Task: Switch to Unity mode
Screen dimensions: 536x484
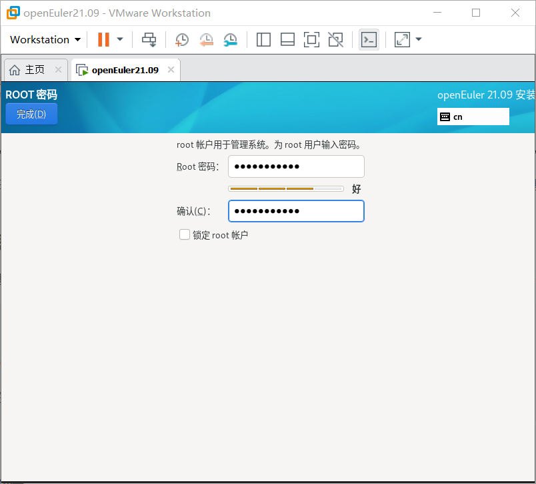Action: (336, 39)
